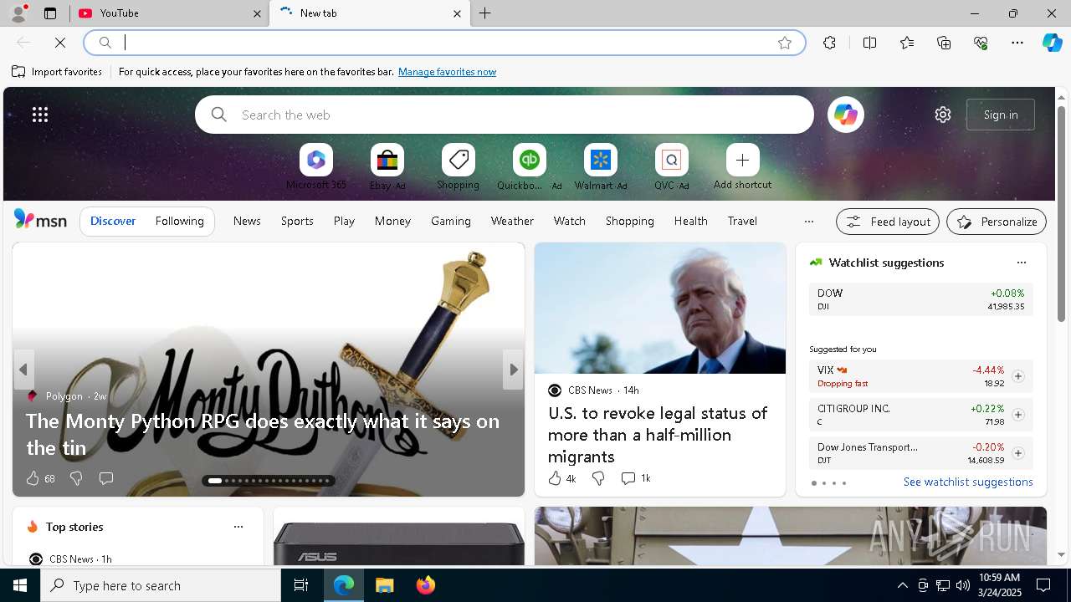This screenshot has height=602, width=1071.
Task: Open the Collections panel
Action: (x=944, y=43)
